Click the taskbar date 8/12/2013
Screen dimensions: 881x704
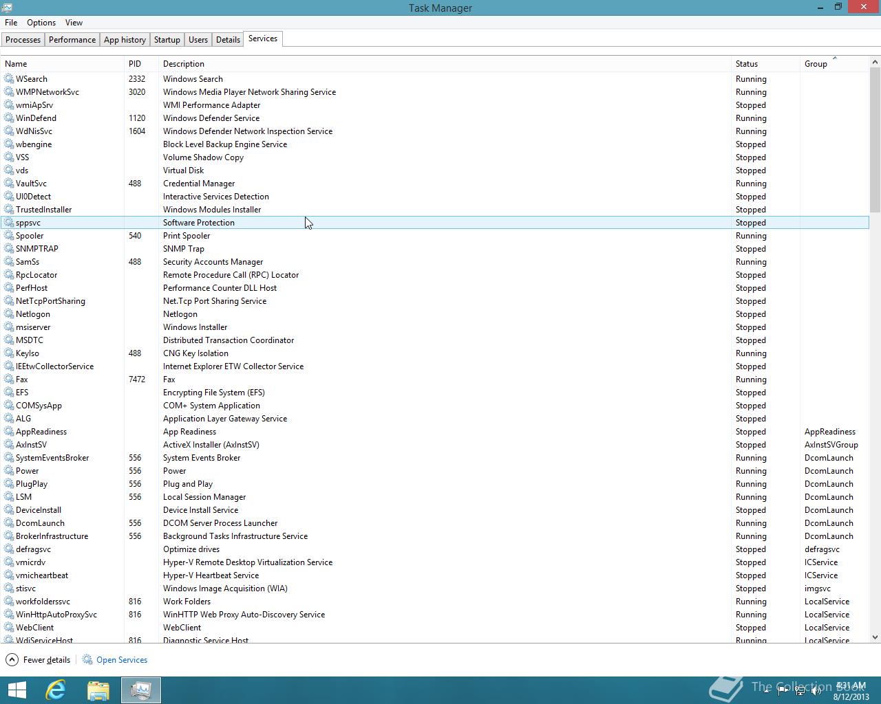[851, 696]
